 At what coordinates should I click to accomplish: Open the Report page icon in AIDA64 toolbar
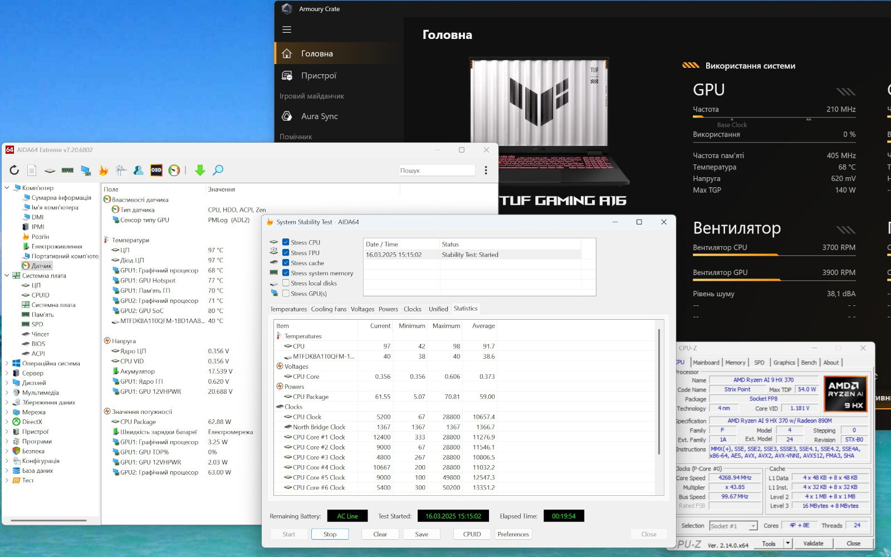[32, 170]
